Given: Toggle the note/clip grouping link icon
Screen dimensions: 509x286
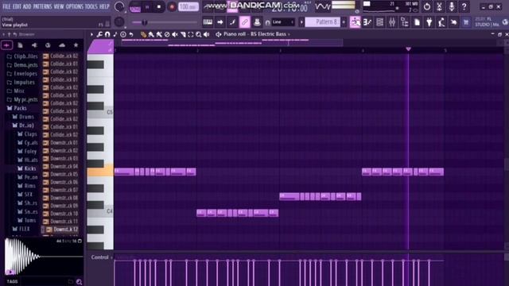Looking at the screenshot, I should [244, 22].
